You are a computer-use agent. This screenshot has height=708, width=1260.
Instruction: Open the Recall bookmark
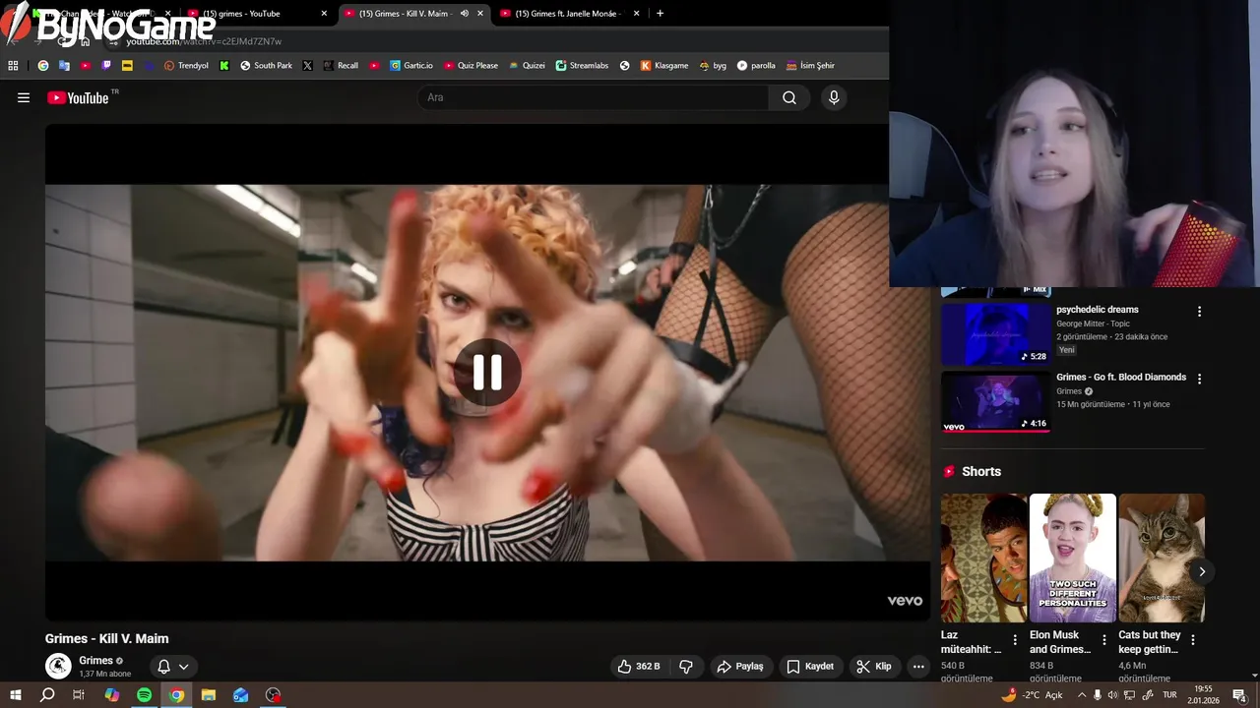(341, 66)
